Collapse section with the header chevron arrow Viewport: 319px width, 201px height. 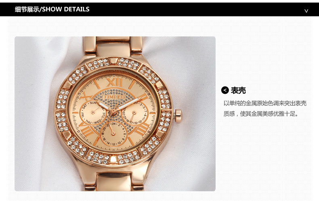pyautogui.click(x=306, y=11)
